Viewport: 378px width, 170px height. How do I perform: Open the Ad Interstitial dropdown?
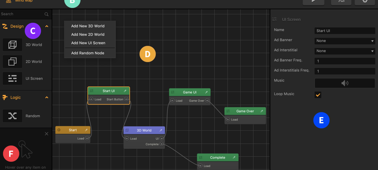pyautogui.click(x=345, y=51)
